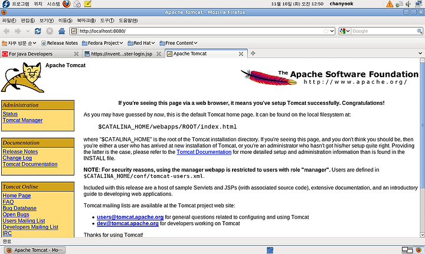Click the workspace switcher in bottom panel
Screen dimensions: 425x254
(x=407, y=250)
